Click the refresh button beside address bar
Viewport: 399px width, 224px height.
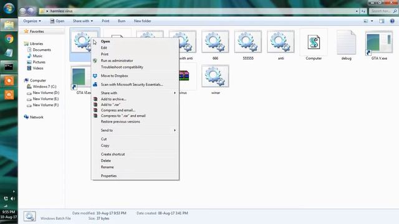coord(363,11)
